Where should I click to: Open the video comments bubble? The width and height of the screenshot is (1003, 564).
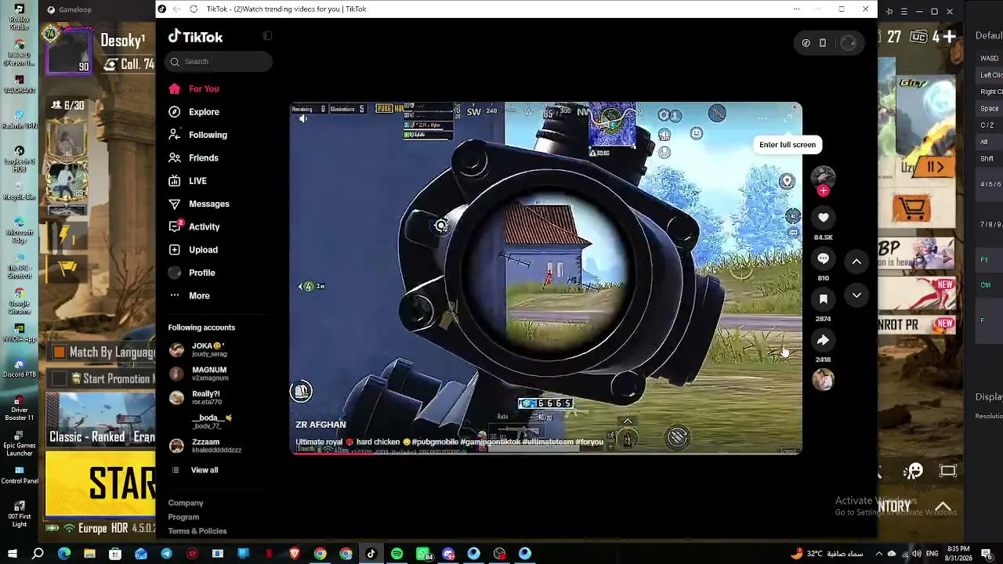[823, 258]
